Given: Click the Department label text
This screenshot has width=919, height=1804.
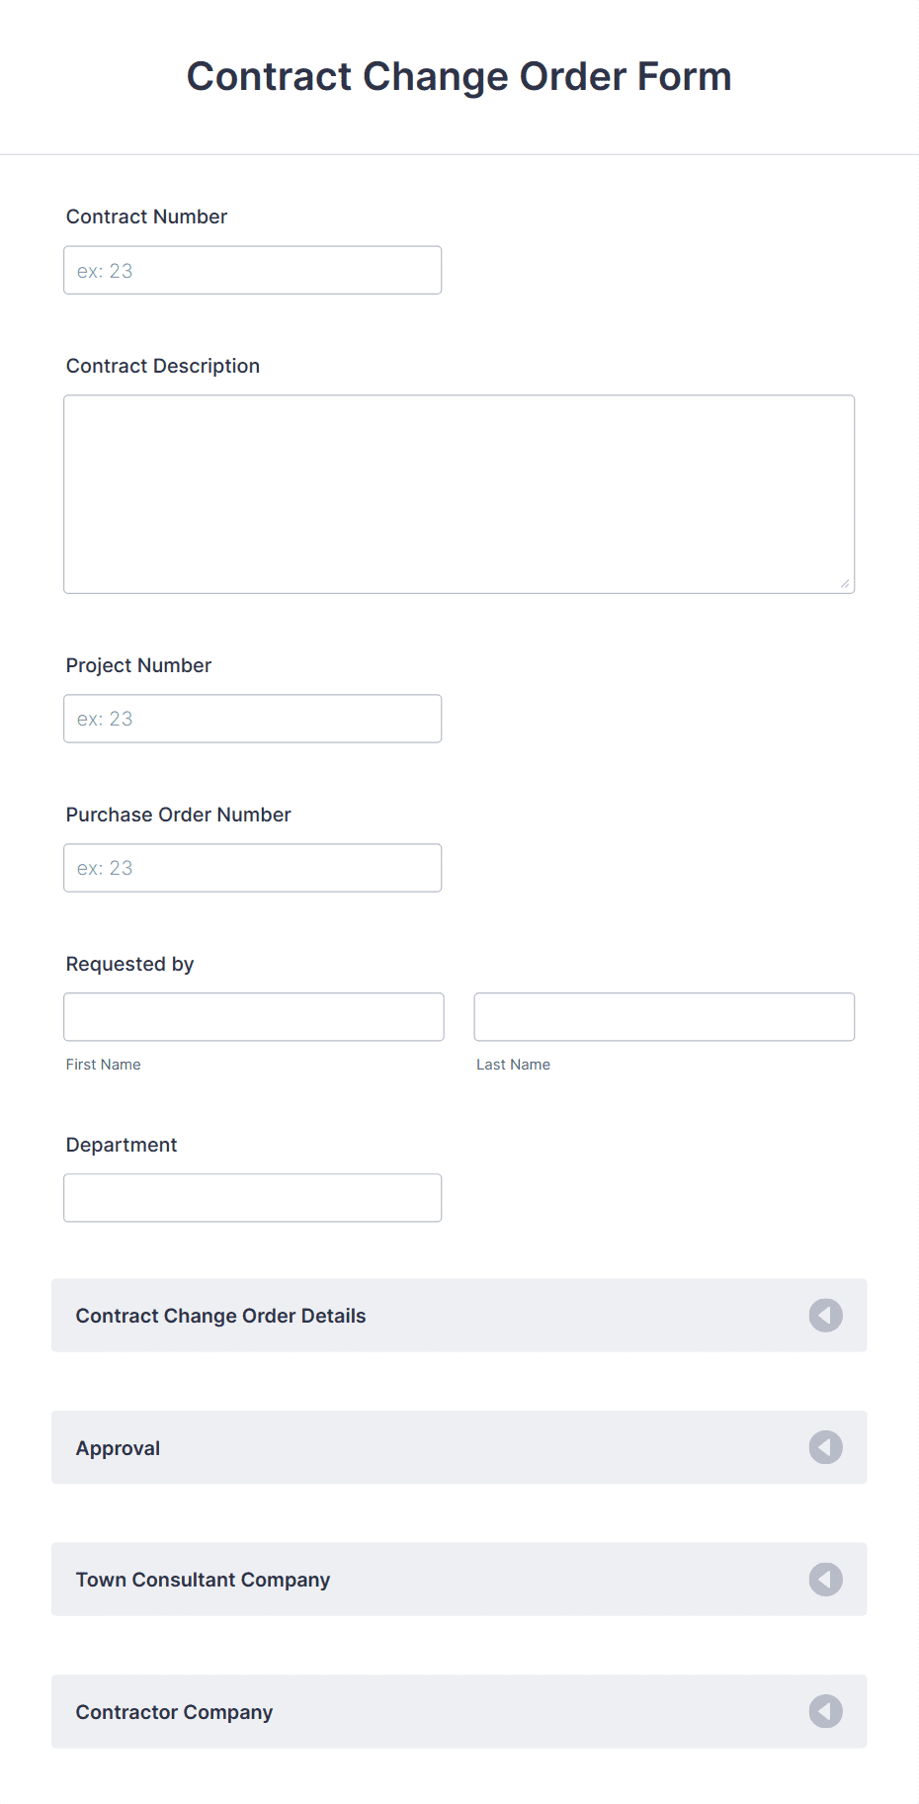Looking at the screenshot, I should tap(122, 1145).
